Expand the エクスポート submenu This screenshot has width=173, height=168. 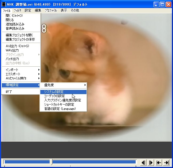(21, 74)
